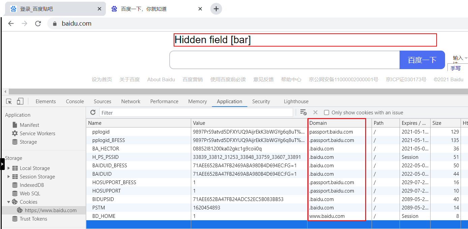Delete the selected cookie with the X icon
The width and height of the screenshot is (468, 229).
tap(315, 112)
